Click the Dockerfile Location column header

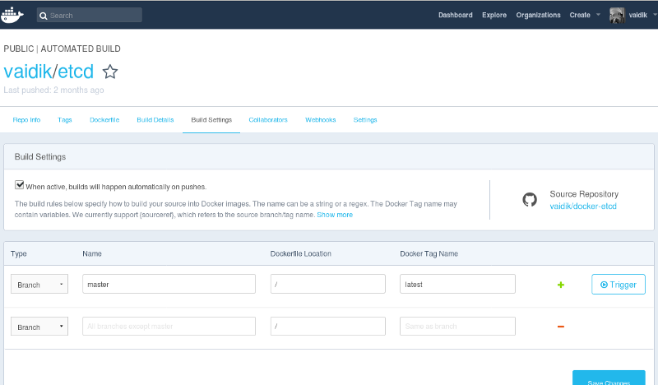tap(300, 253)
